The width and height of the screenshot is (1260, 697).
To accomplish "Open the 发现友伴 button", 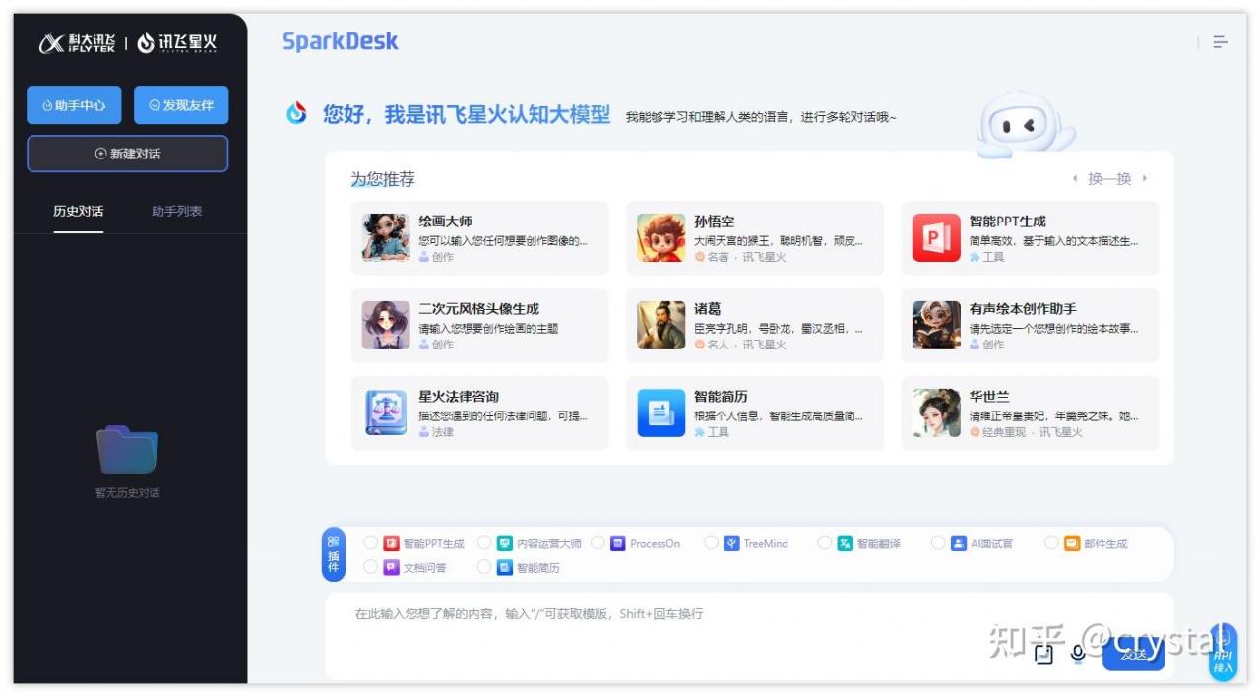I will pyautogui.click(x=181, y=105).
